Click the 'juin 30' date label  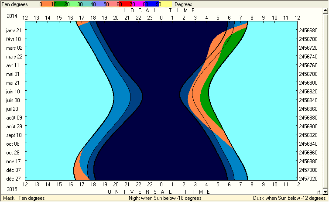(13, 100)
